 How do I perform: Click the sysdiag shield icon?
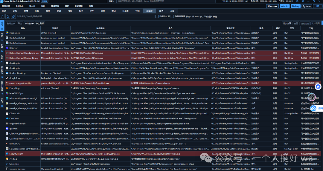point(7,159)
